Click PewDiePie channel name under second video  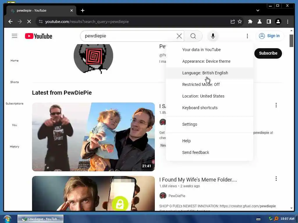pyautogui.click(x=177, y=196)
